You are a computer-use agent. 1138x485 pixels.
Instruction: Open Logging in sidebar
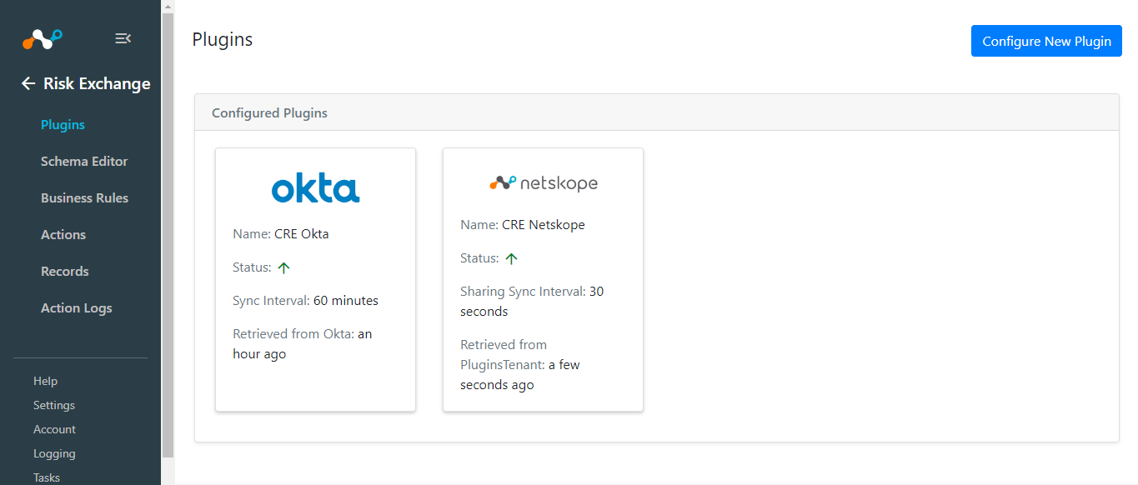(54, 453)
